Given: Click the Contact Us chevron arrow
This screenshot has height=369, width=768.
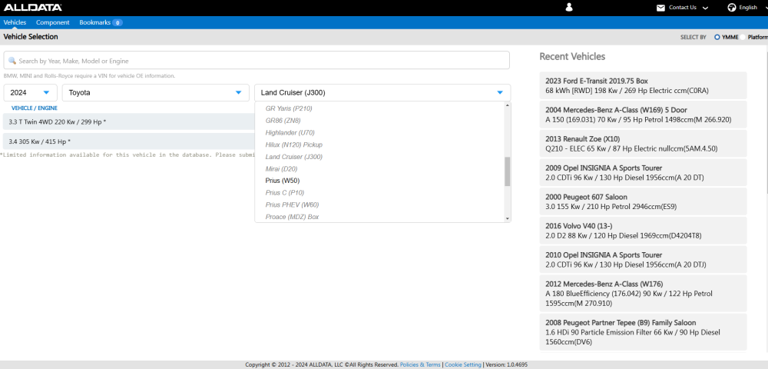Looking at the screenshot, I should click(x=705, y=8).
